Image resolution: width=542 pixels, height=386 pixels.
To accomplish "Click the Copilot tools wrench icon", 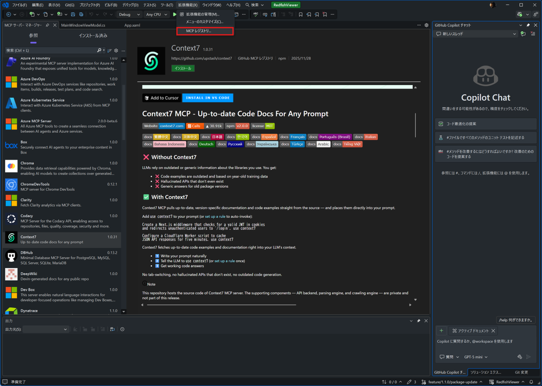I will 520,357.
